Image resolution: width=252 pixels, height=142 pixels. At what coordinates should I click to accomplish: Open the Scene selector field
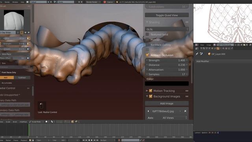(66, 2)
